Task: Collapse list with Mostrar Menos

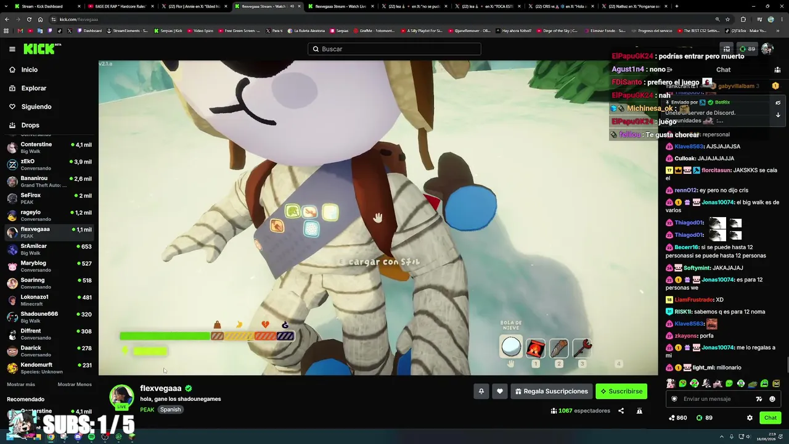Action: point(75,384)
